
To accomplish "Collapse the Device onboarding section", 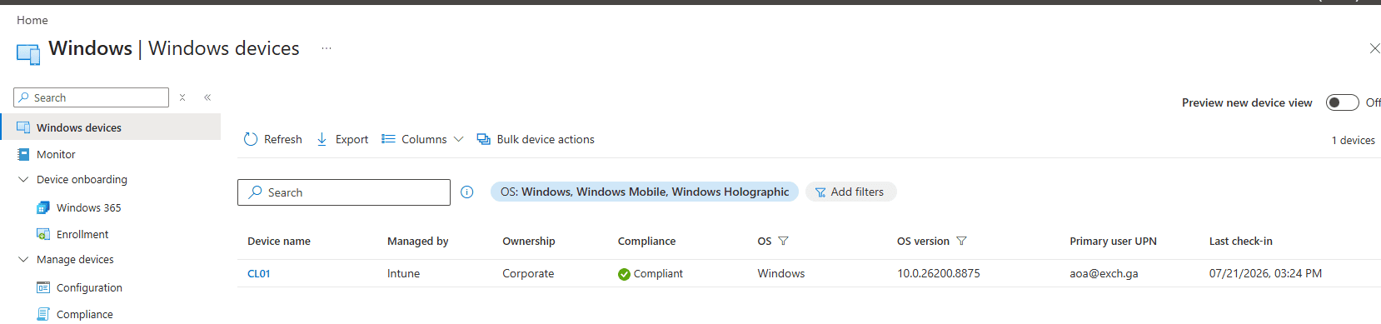I will click(23, 179).
